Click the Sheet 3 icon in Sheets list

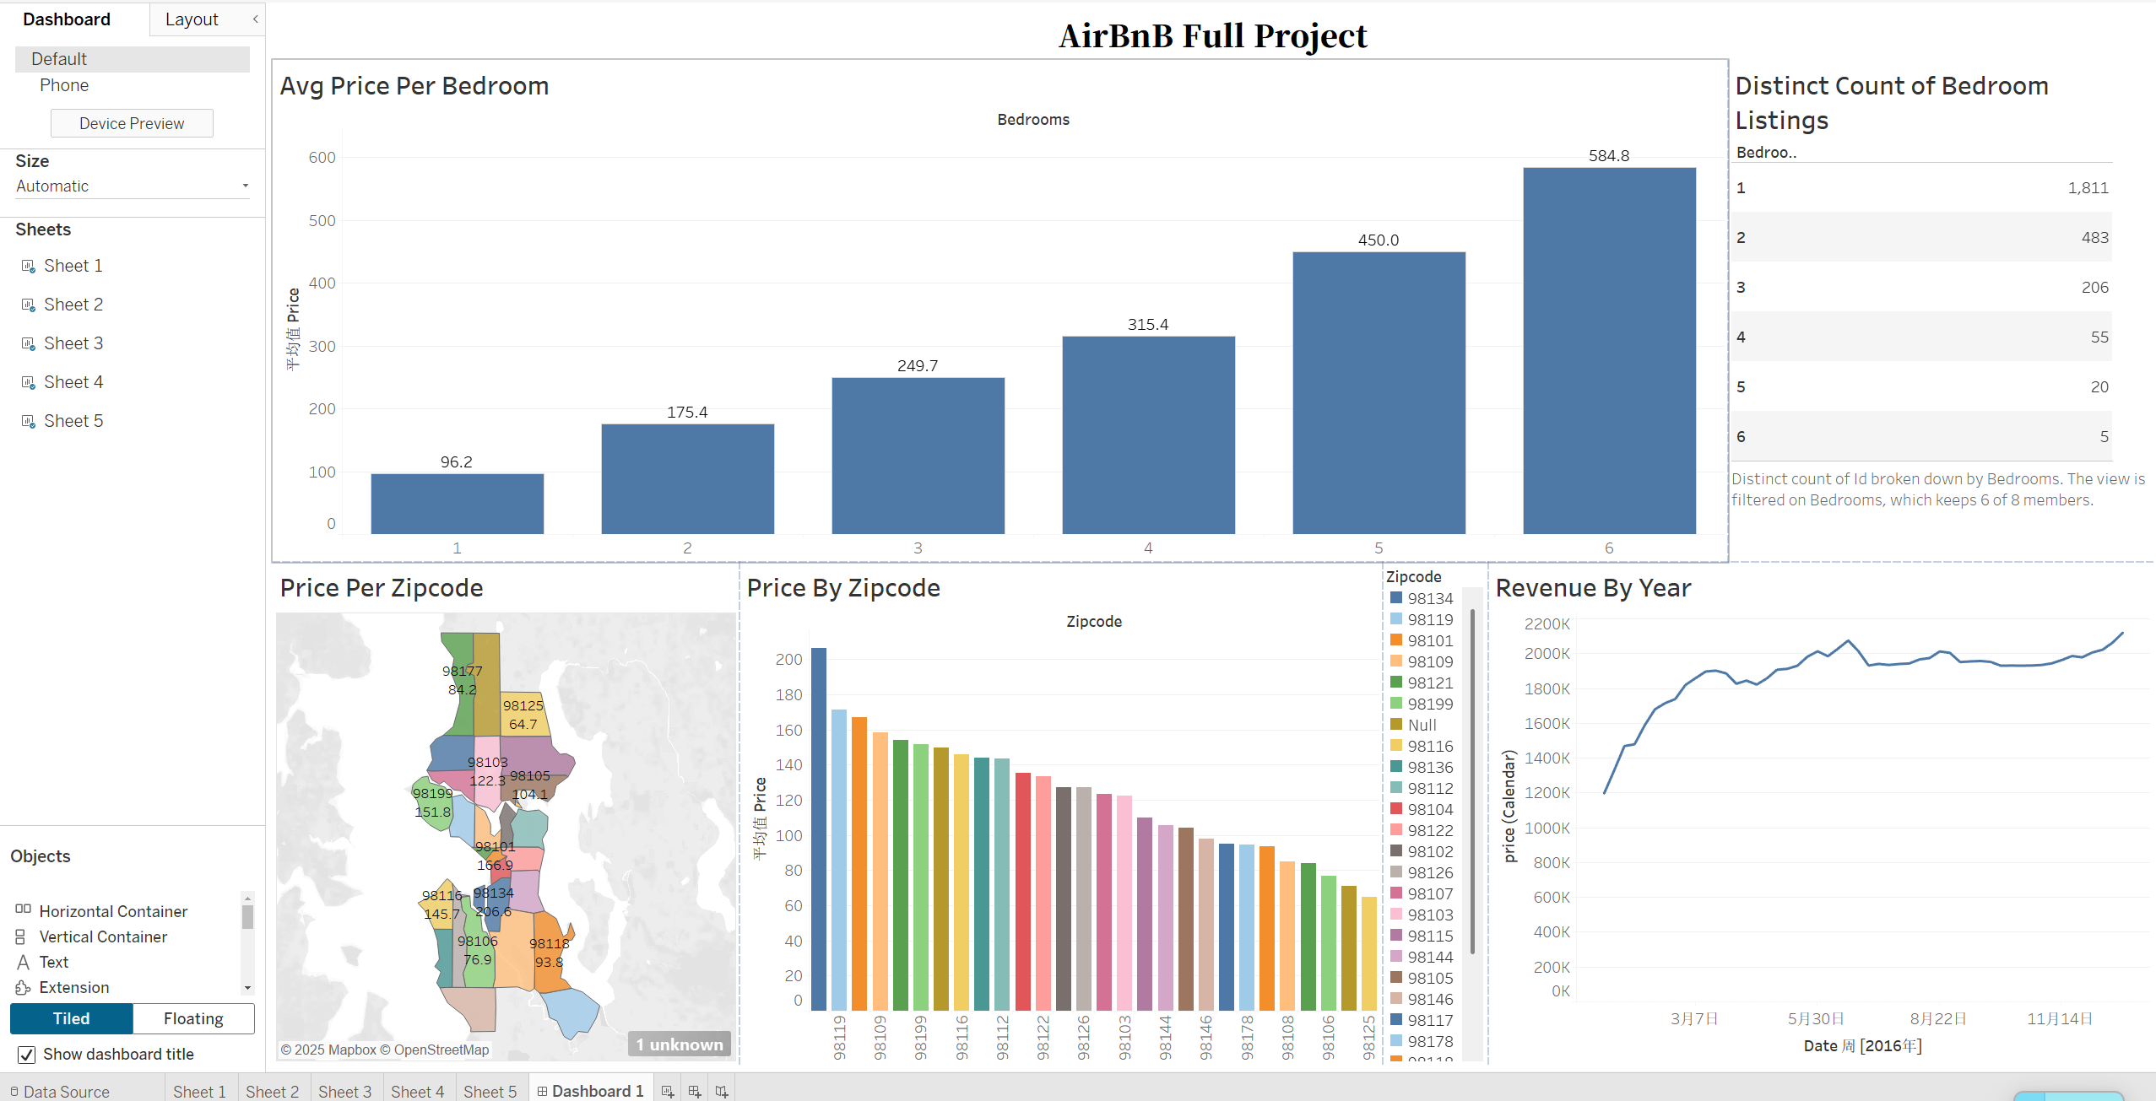28,343
